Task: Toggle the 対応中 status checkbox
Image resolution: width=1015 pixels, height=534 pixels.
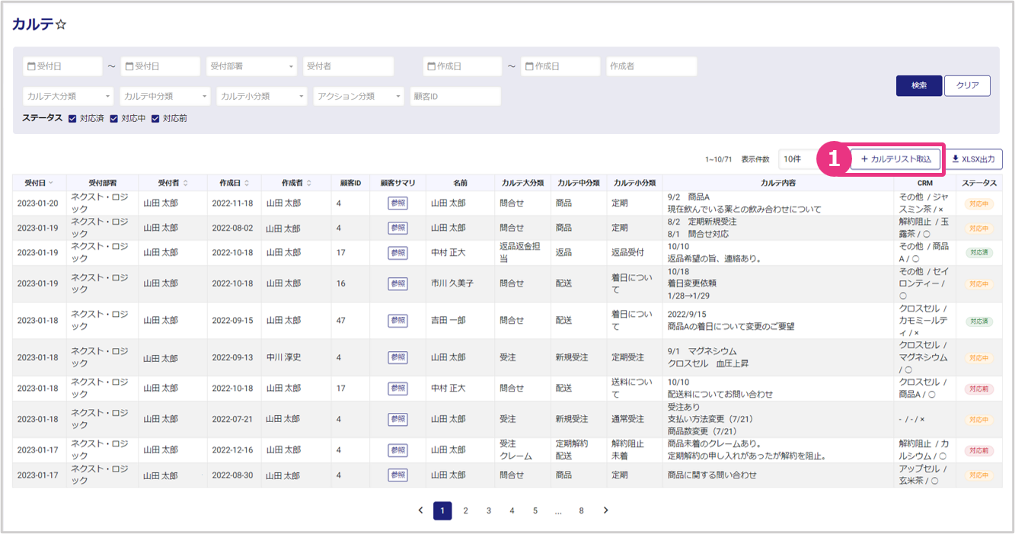Action: click(x=113, y=119)
